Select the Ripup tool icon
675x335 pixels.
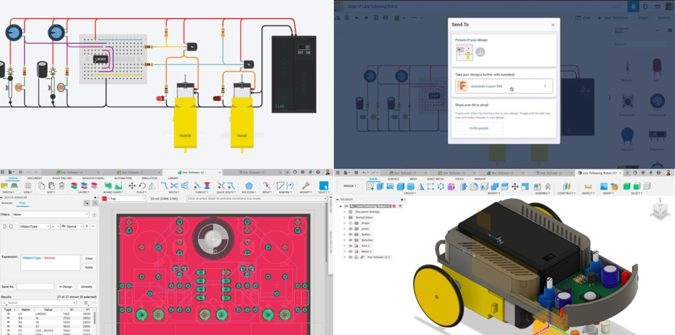pos(266,186)
